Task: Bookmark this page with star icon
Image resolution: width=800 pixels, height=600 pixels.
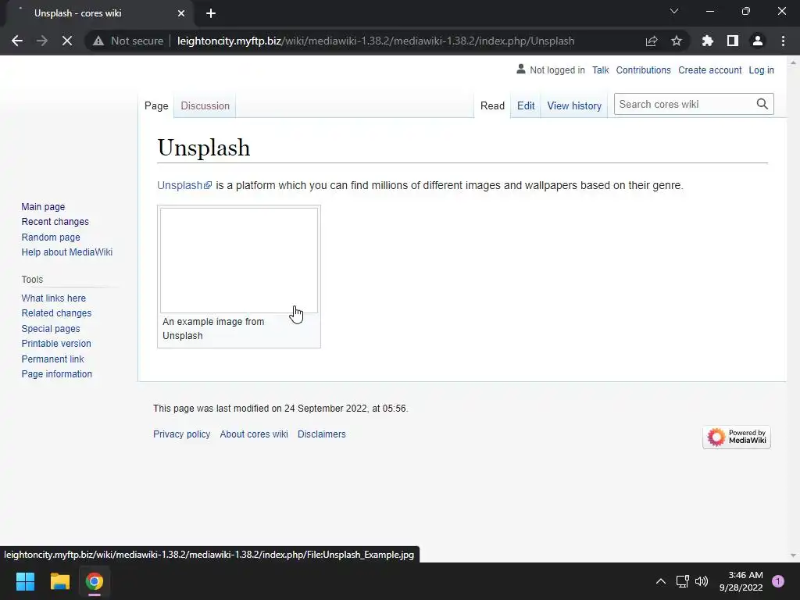Action: pyautogui.click(x=677, y=41)
